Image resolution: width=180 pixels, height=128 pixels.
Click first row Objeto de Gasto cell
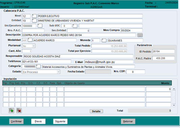point(105,89)
